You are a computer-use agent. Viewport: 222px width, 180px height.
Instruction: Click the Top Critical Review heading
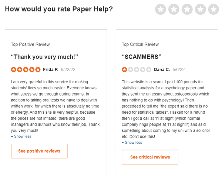pyautogui.click(x=140, y=44)
